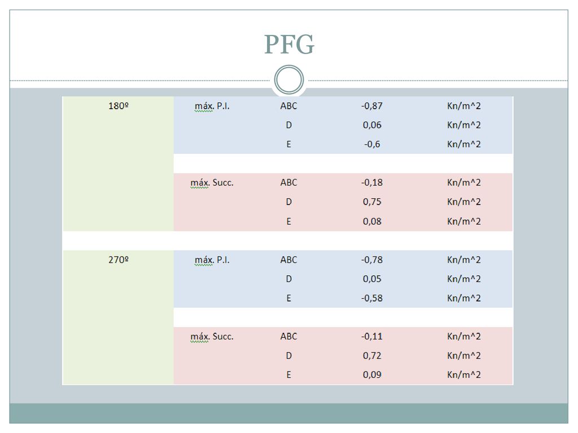Click the first máx. P.I. label

click(212, 107)
